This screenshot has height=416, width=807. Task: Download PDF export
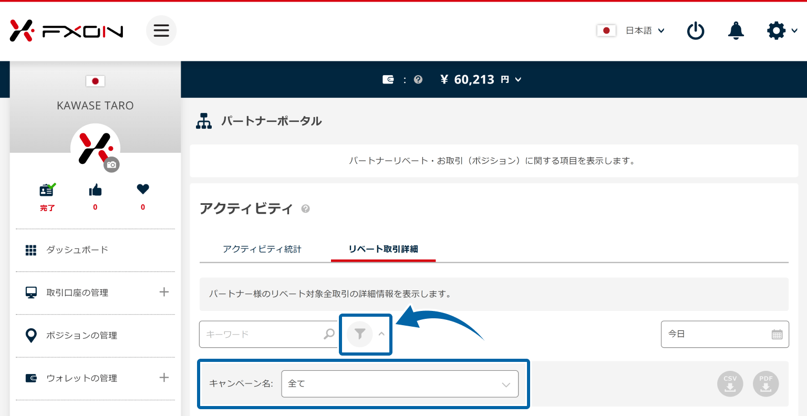tap(766, 384)
